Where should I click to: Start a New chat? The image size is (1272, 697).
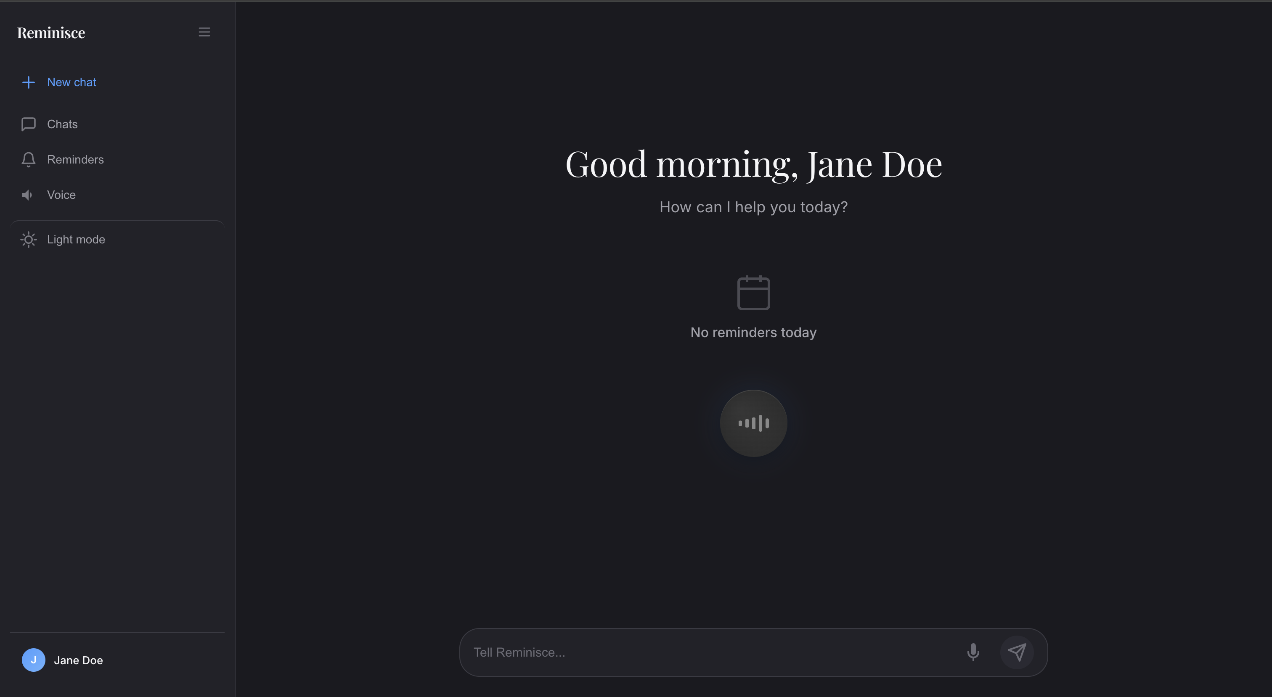(72, 82)
